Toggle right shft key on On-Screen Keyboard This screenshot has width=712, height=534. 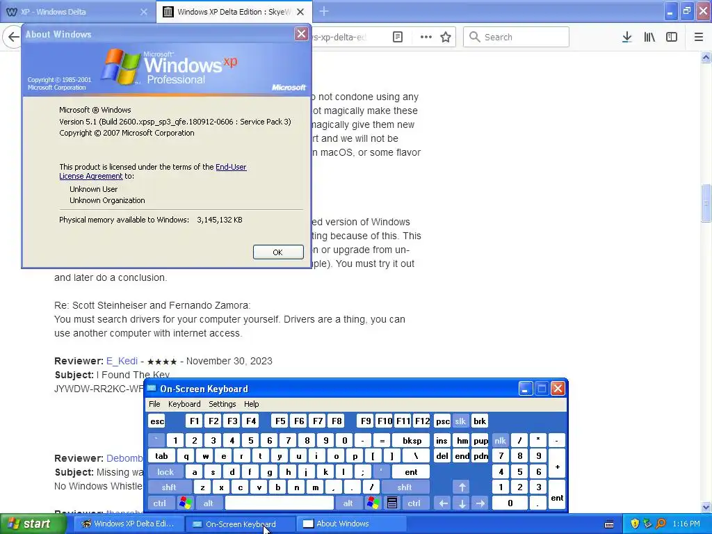(x=405, y=487)
